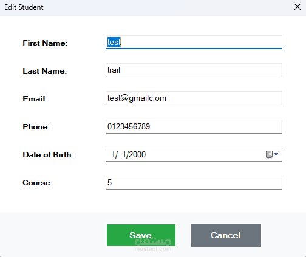Image resolution: width=306 pixels, height=257 pixels.
Task: Open the calendar icon in Date of Birth
Action: (x=269, y=154)
